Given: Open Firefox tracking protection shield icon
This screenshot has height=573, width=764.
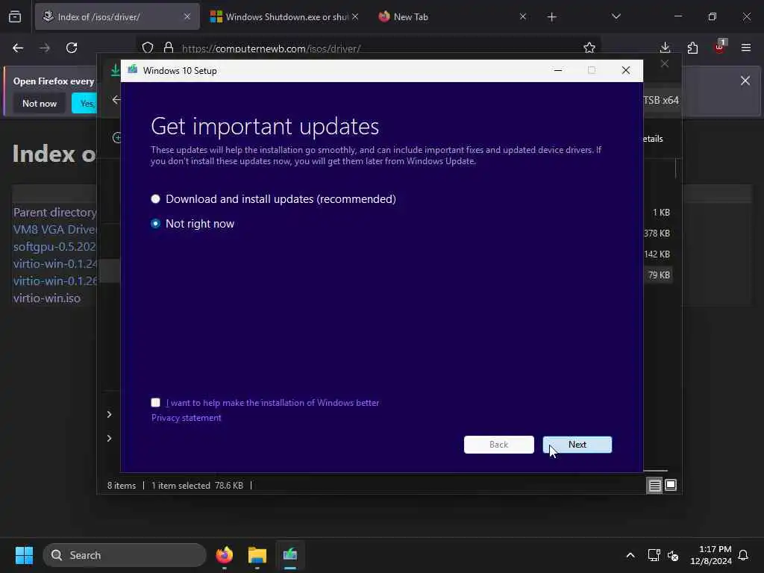Looking at the screenshot, I should (148, 48).
